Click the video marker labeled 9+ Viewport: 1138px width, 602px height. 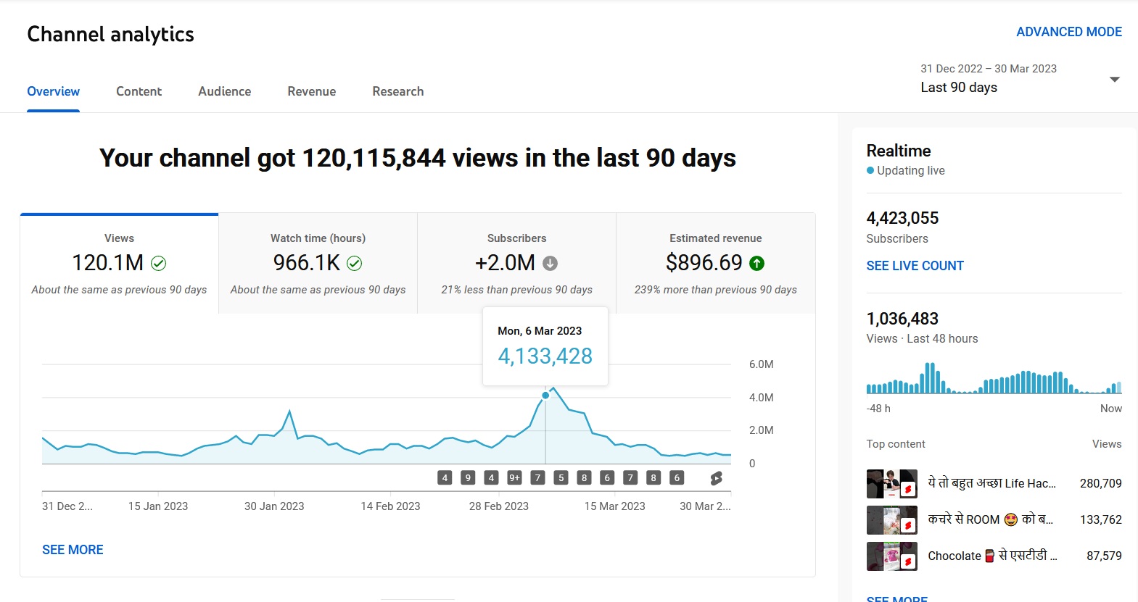(x=514, y=477)
